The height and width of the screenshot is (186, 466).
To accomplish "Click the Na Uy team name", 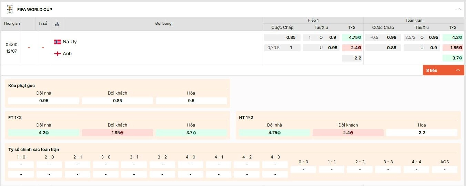I will (x=70, y=42).
